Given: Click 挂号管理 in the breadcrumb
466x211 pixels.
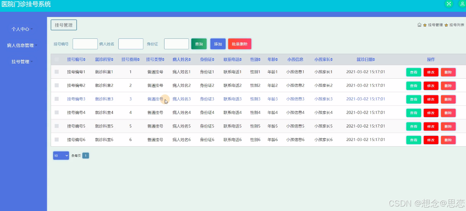Looking at the screenshot, I should pos(435,25).
